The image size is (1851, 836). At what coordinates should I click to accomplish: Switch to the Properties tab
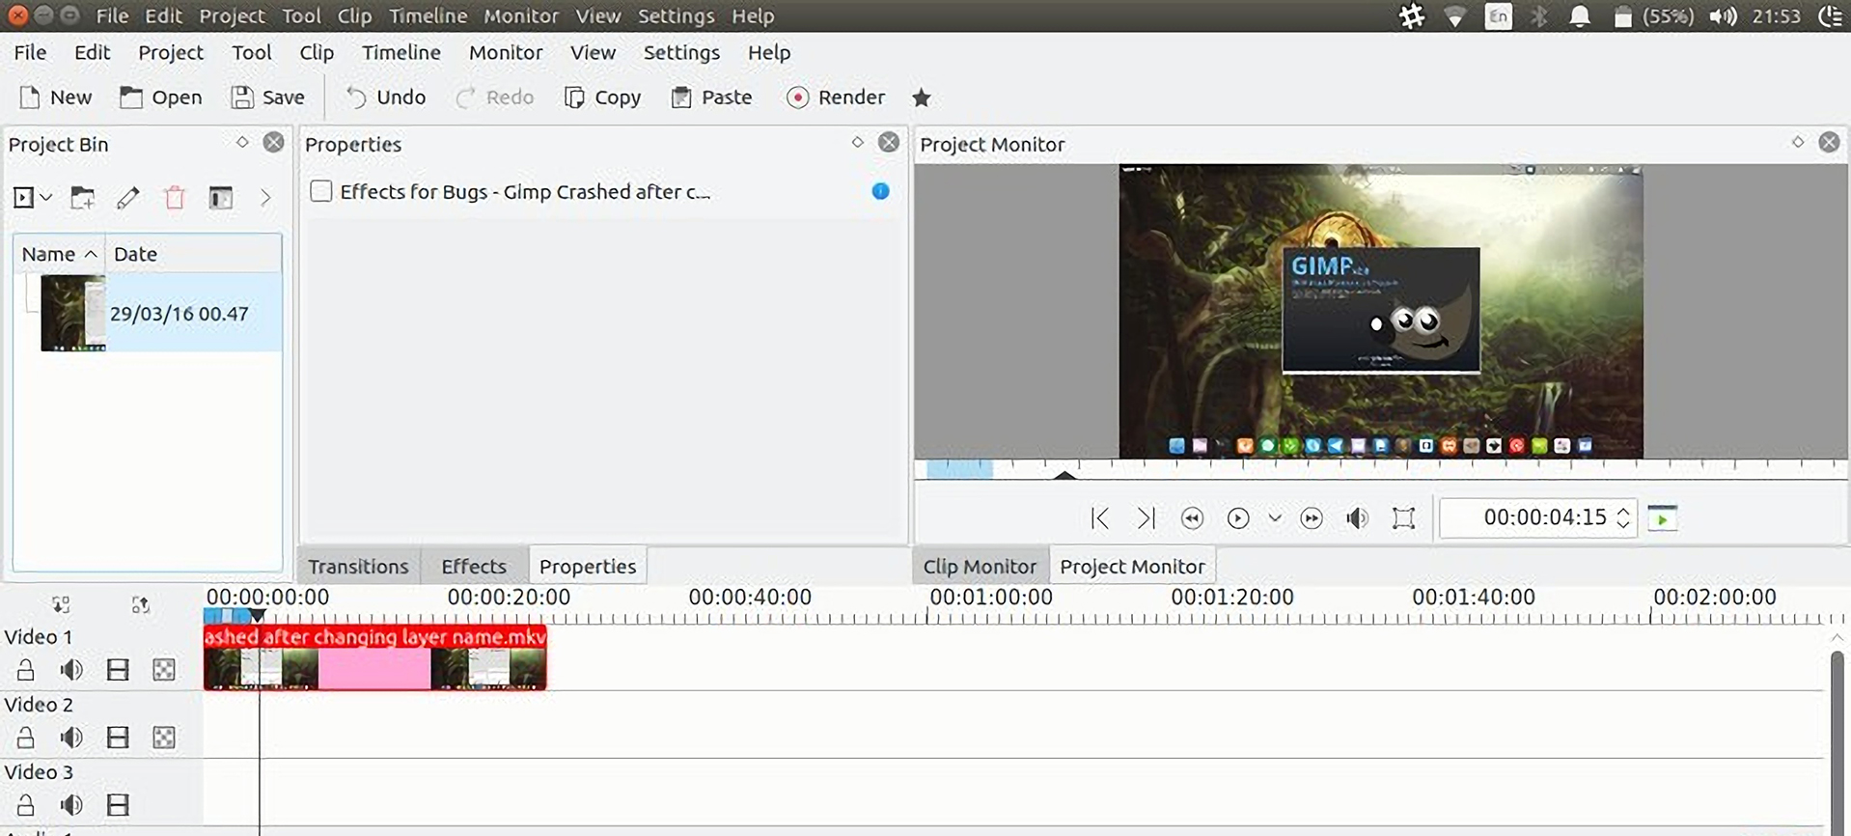point(588,567)
